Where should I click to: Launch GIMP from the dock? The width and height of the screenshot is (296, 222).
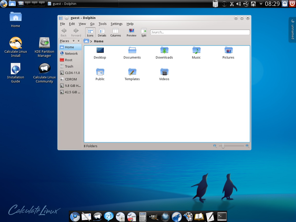coord(154,217)
